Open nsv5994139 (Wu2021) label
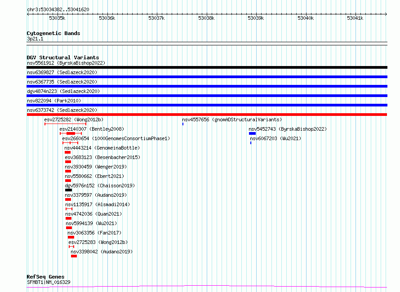The height and width of the screenshot is (292, 400). (91, 223)
